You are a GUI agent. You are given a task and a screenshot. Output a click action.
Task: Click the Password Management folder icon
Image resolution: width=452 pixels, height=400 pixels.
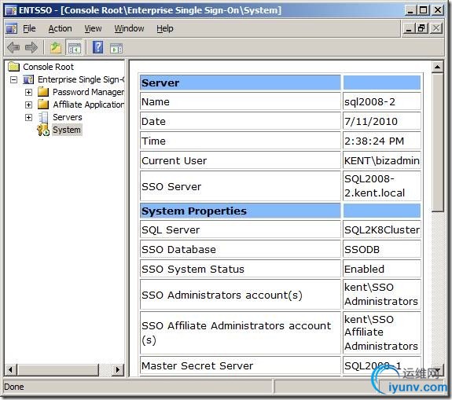tap(43, 92)
